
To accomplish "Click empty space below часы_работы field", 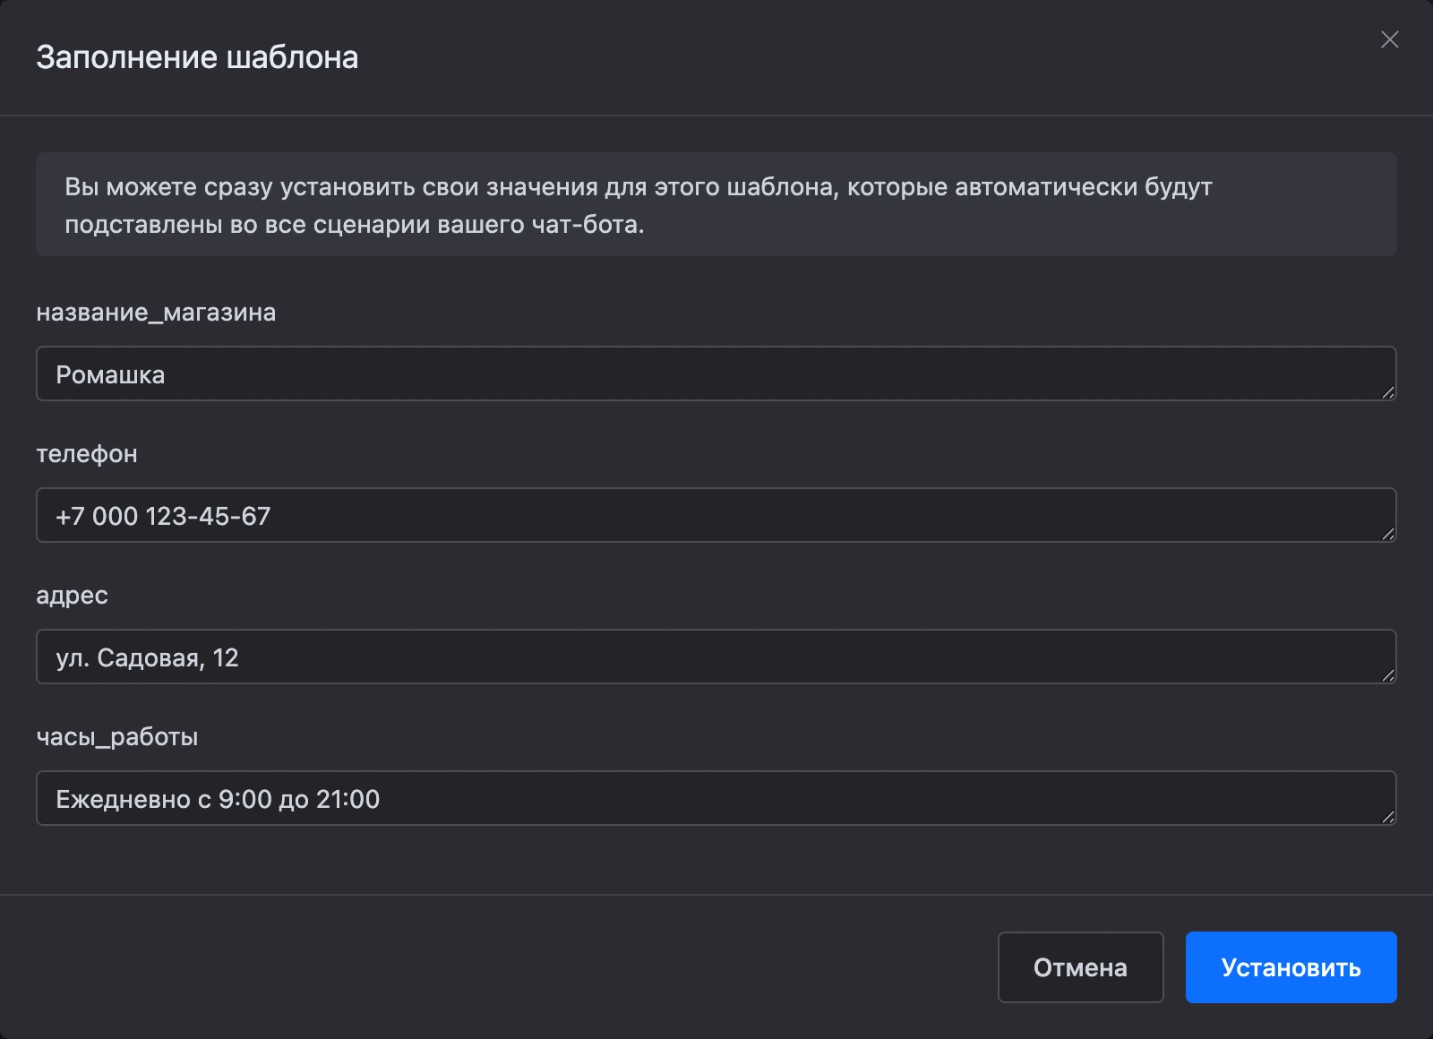I will [x=716, y=860].
